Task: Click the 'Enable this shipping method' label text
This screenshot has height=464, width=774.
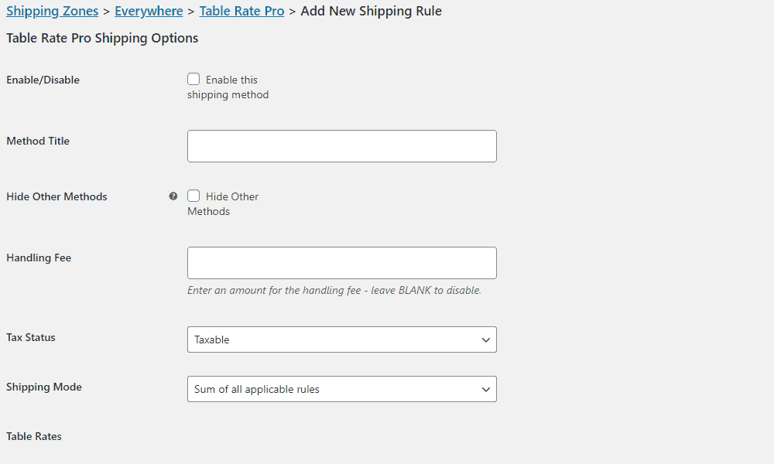Action: pyautogui.click(x=228, y=87)
